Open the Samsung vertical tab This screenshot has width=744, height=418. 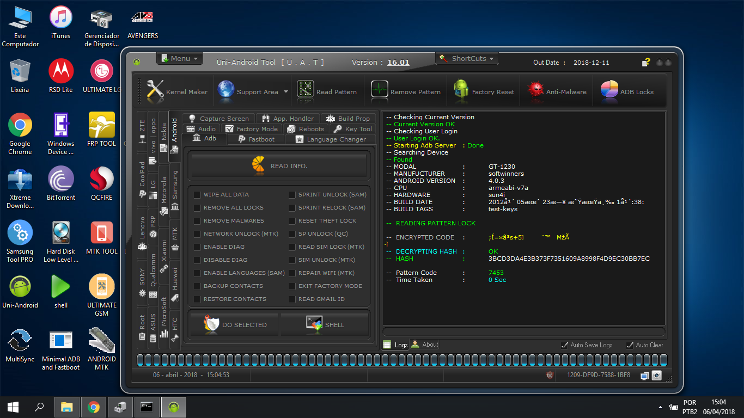(175, 190)
